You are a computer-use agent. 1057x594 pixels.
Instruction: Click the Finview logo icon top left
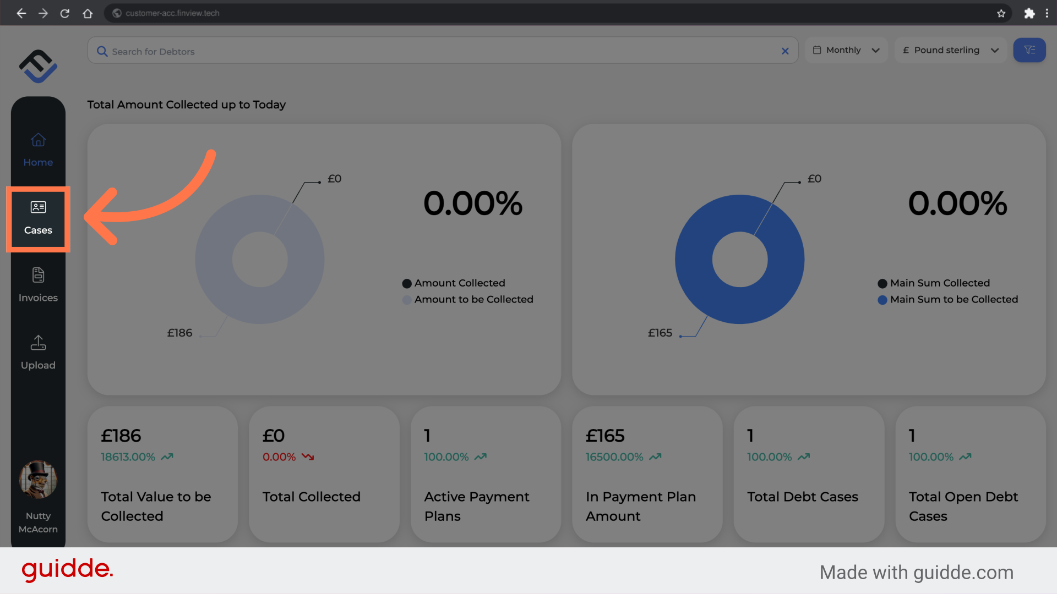[38, 66]
